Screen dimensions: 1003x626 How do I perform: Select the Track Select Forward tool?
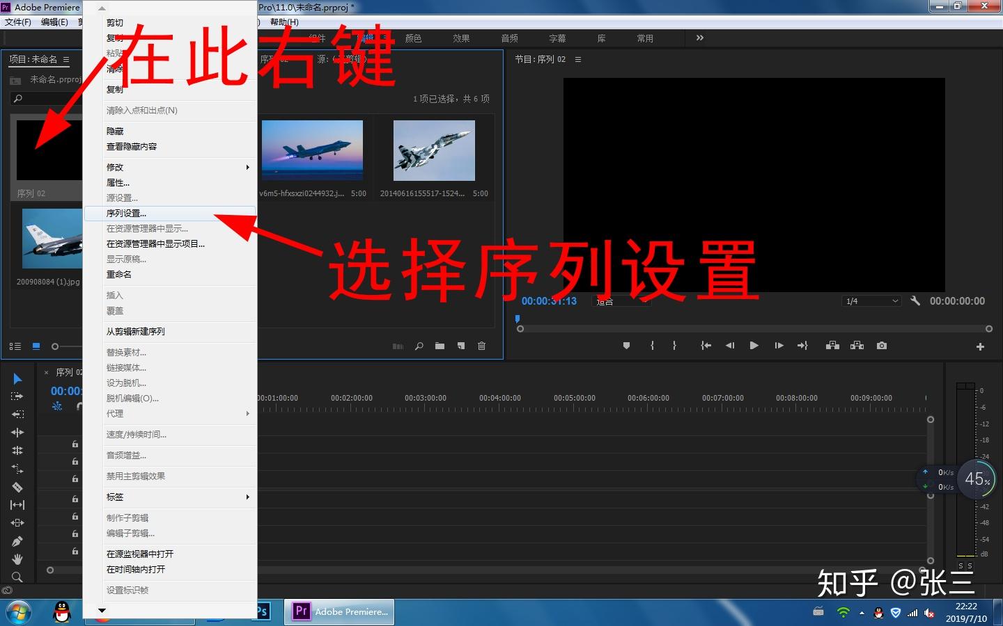(x=17, y=396)
